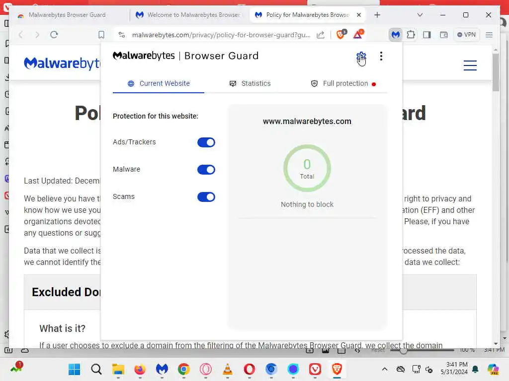Click the VPN button
This screenshot has width=509, height=381.
(x=466, y=35)
